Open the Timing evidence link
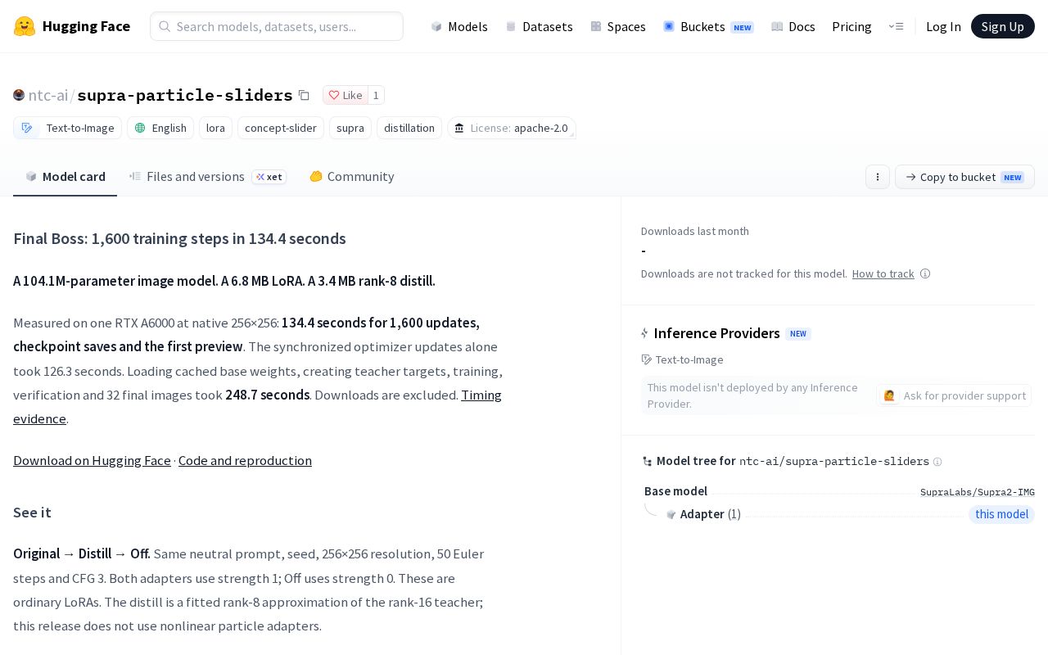 point(481,395)
